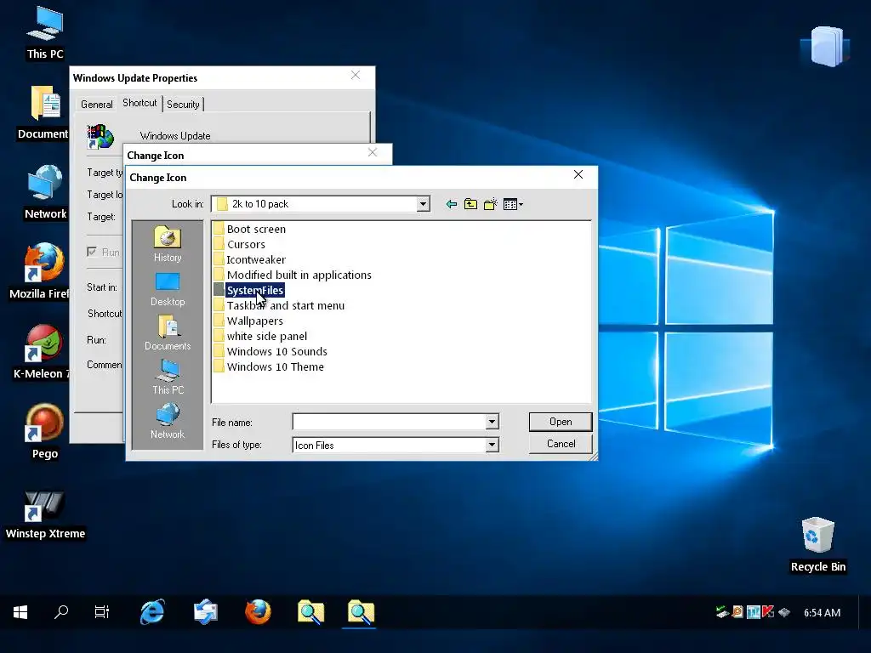Click the red K system tray icon
The height and width of the screenshot is (653, 871).
tap(768, 612)
